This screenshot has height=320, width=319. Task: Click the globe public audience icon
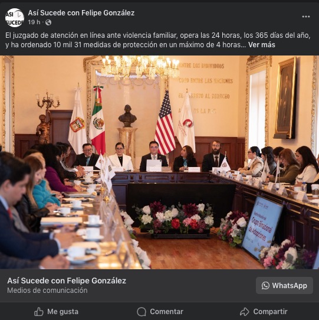click(48, 22)
